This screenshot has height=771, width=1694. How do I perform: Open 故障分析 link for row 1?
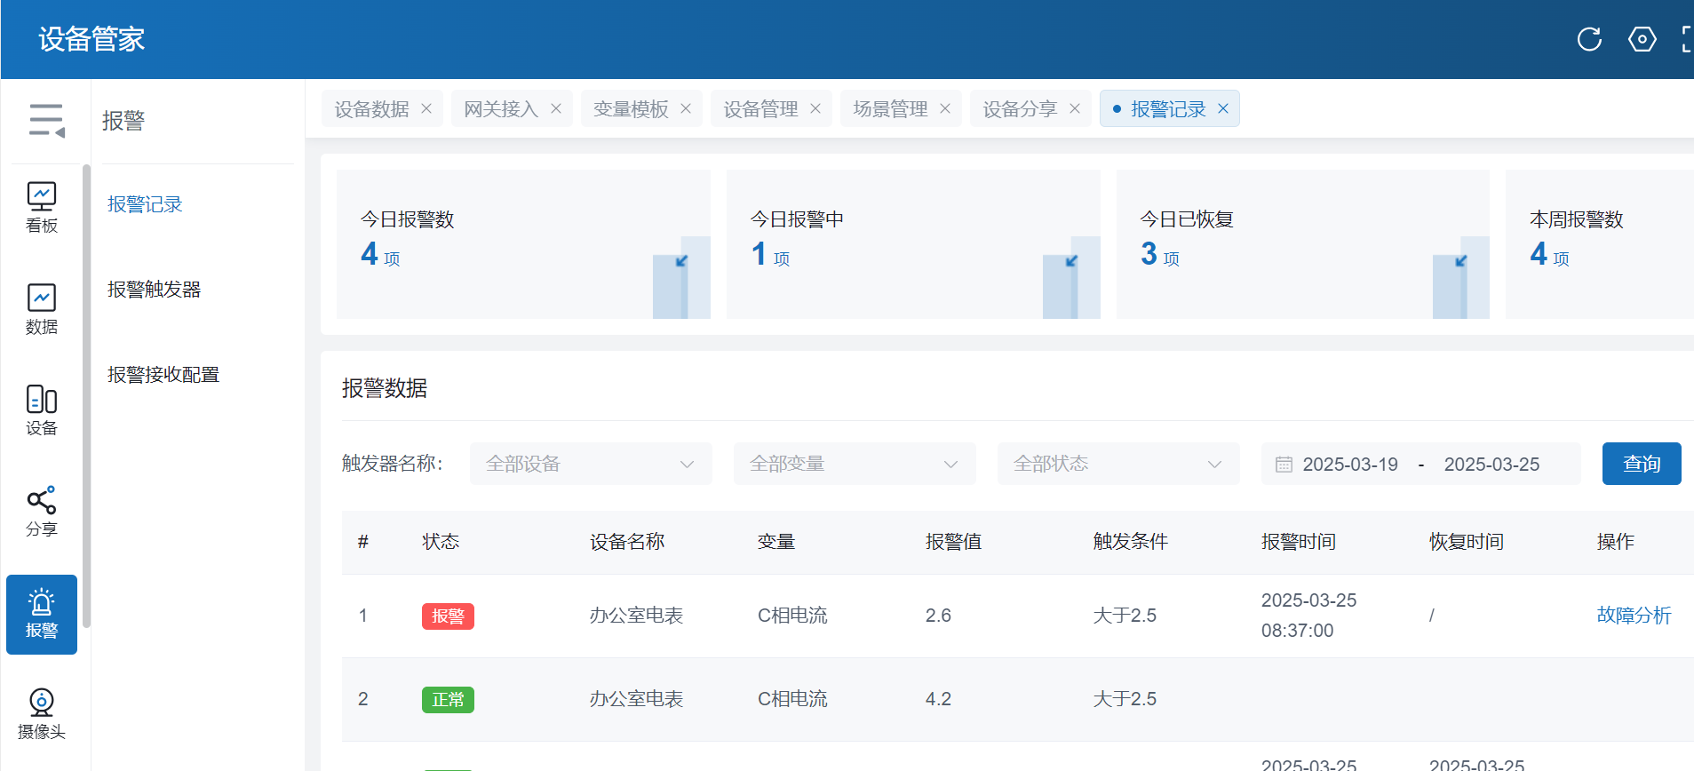coord(1633,615)
